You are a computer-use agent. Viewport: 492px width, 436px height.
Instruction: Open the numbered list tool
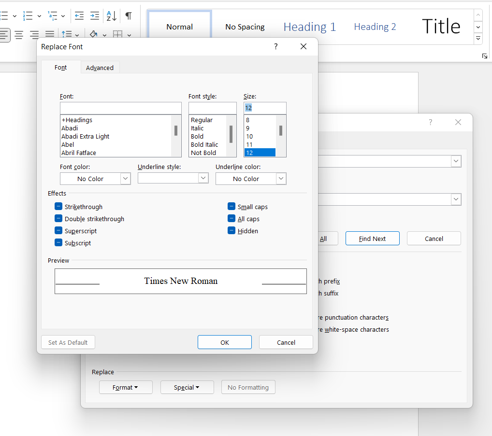point(28,15)
